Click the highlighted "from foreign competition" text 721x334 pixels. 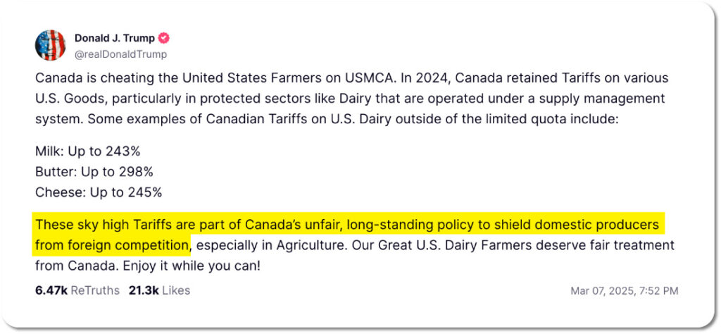coord(112,246)
